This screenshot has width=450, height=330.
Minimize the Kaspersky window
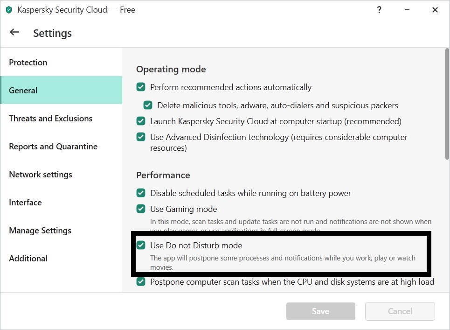407,10
